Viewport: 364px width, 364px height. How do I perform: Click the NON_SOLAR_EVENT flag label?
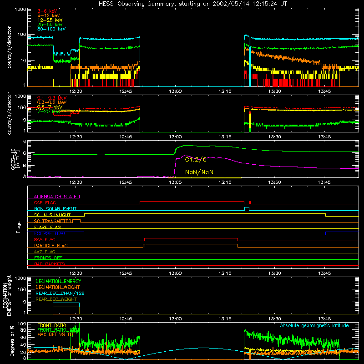[55, 209]
